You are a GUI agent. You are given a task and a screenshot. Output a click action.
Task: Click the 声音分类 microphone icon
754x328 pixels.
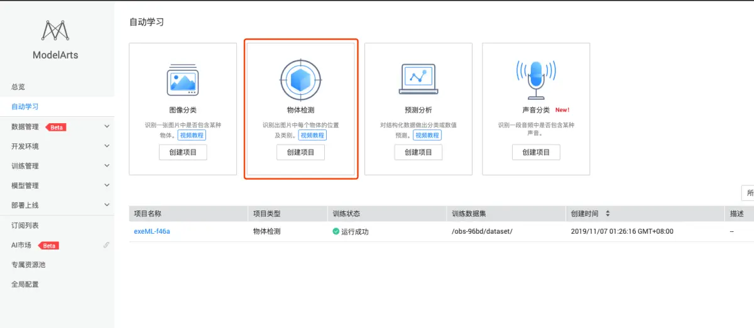(535, 79)
